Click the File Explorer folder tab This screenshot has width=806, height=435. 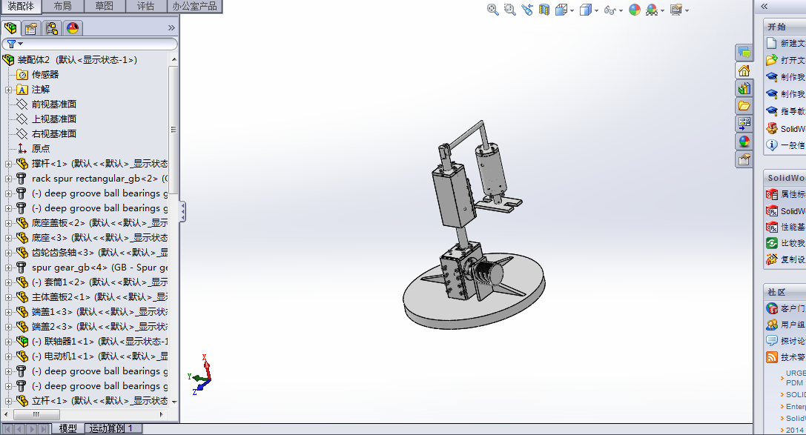coord(744,106)
